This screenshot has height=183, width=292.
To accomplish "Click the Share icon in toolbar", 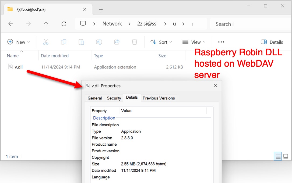I will click(117, 42).
